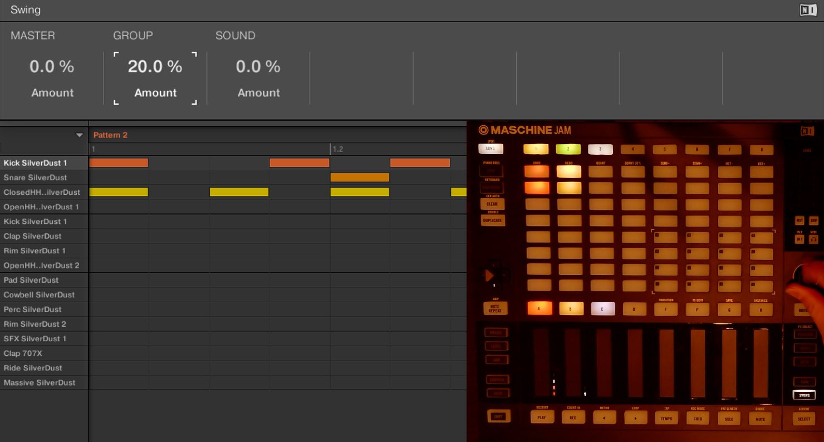Click the NI logo in the Swing header
Viewport: 824px width, 442px height.
click(x=808, y=10)
